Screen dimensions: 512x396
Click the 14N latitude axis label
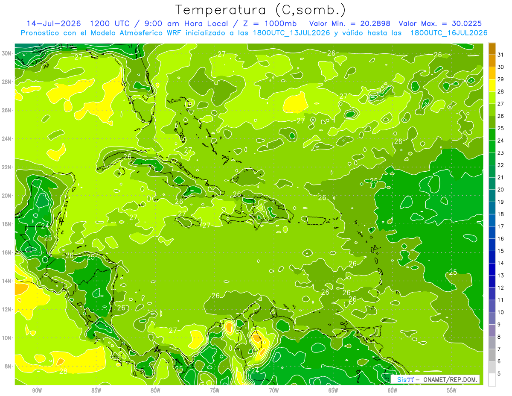6,281
